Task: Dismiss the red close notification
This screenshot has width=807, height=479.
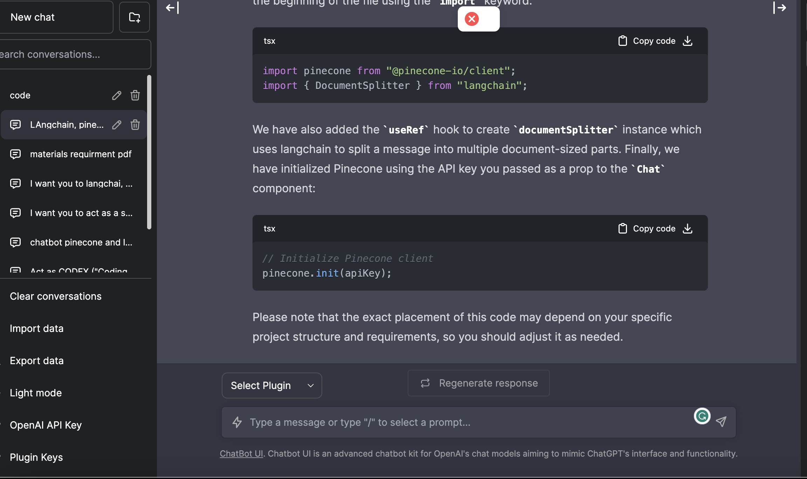Action: pos(471,19)
